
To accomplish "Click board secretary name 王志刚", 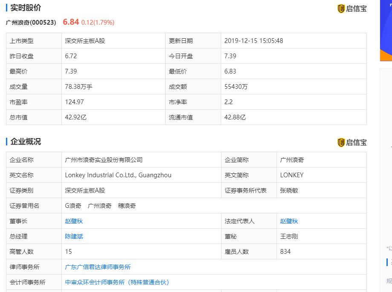I will click(x=289, y=236).
